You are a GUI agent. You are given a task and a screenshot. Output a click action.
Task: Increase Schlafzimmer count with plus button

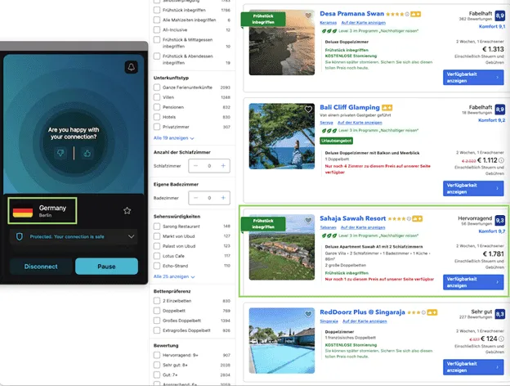tap(223, 165)
